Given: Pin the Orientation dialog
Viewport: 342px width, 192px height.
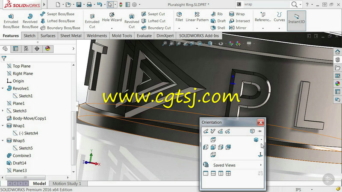Looking at the screenshot, I should [x=259, y=131].
